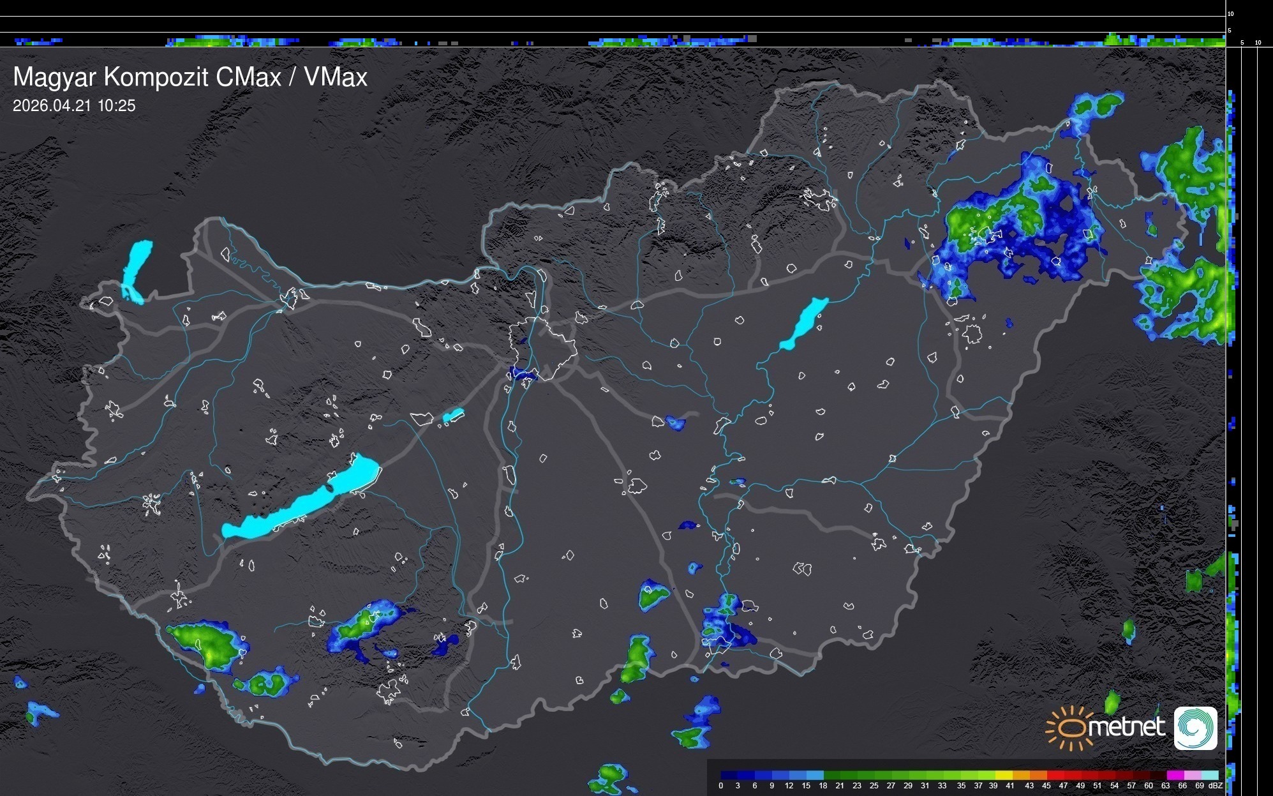Click the light cyan 69 dBZ swatch
The height and width of the screenshot is (796, 1273).
pos(1209,775)
